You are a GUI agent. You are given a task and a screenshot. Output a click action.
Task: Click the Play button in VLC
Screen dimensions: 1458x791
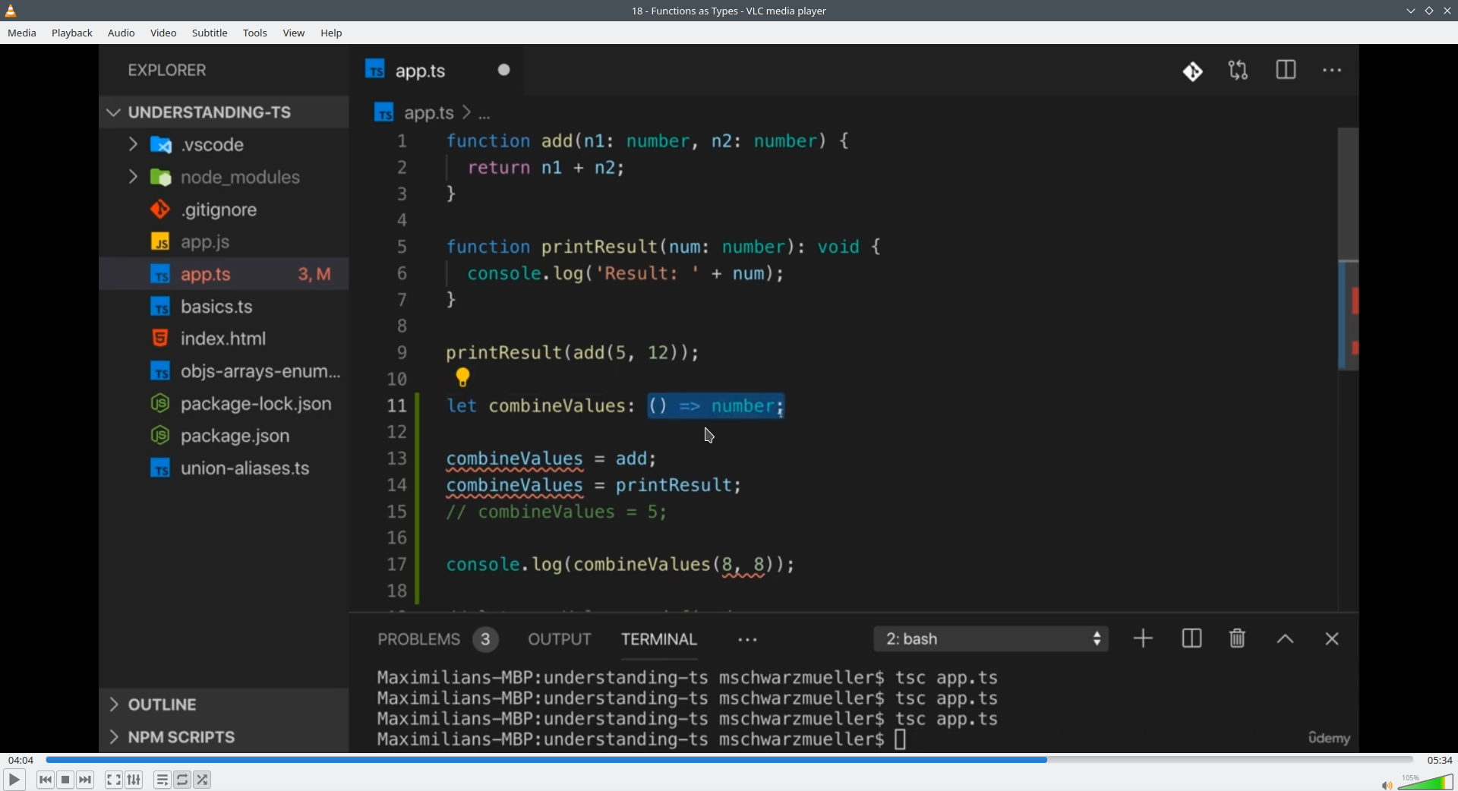click(14, 780)
